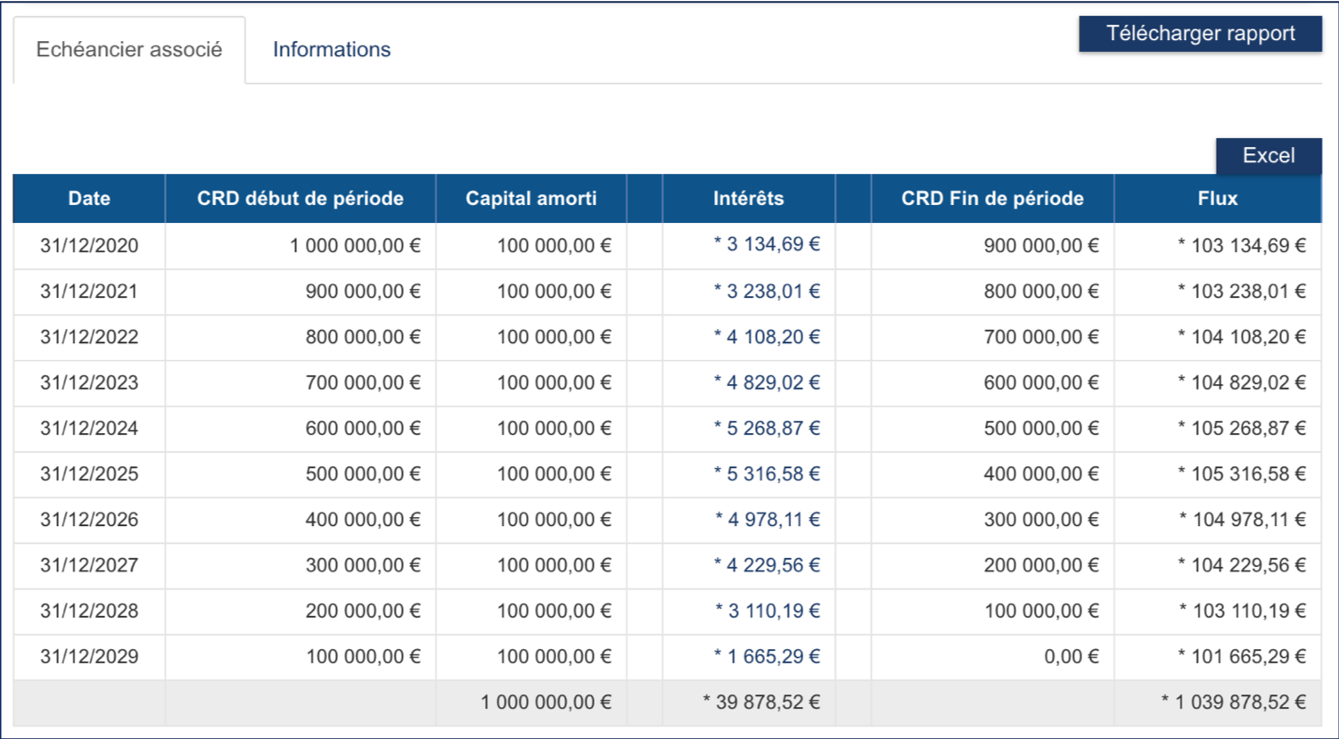This screenshot has height=739, width=1339.
Task: Open the interest link * 3 238,01 €
Action: (767, 291)
